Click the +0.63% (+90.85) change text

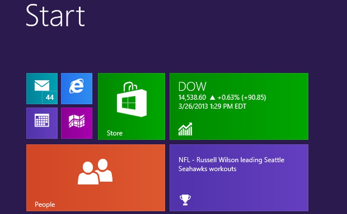point(242,97)
